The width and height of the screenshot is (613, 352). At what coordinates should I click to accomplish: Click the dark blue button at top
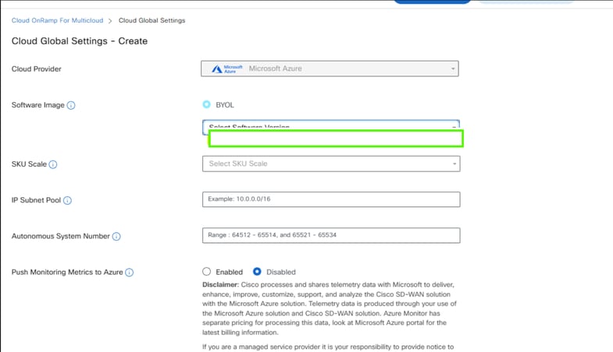[432, 2]
